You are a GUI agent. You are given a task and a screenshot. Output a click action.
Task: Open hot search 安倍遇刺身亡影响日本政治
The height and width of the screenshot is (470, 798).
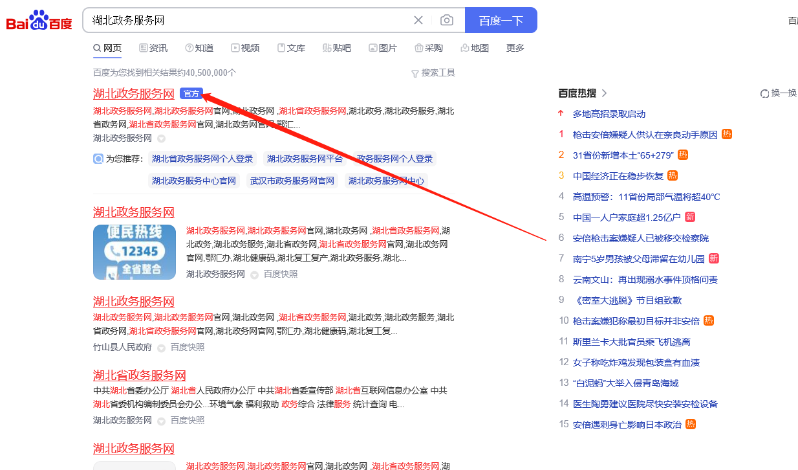627,425
